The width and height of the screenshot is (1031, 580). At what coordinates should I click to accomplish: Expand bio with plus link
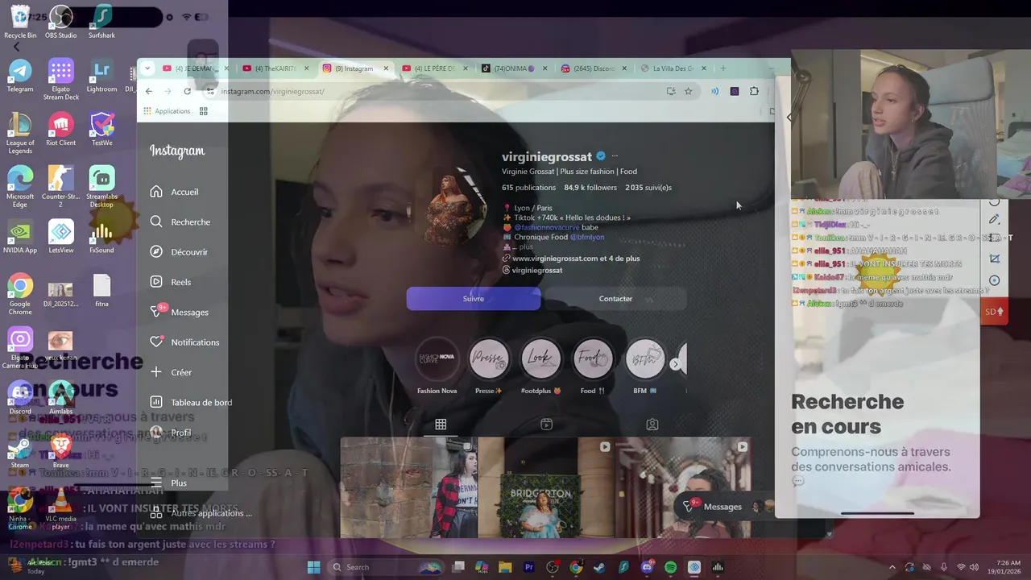click(x=525, y=247)
